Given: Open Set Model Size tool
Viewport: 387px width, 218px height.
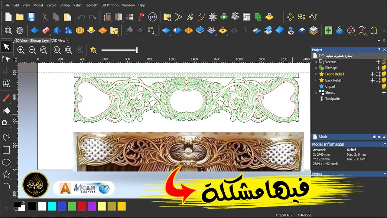Looking at the screenshot, I should 107,17.
